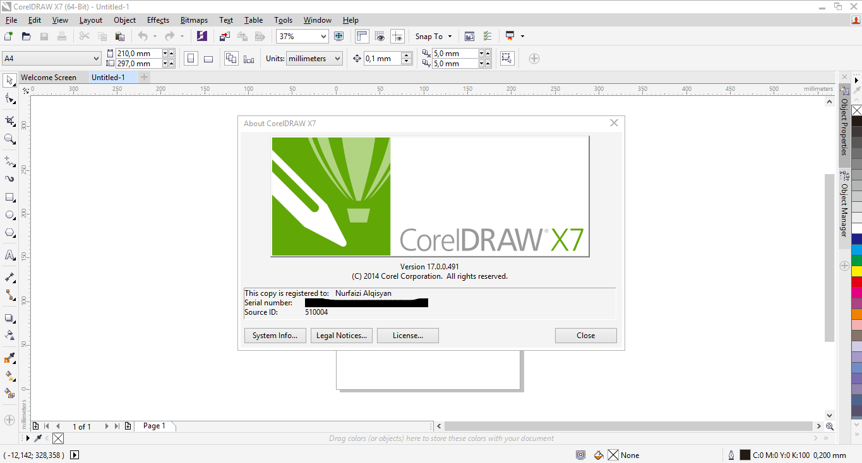Open the Layout menu

[91, 20]
